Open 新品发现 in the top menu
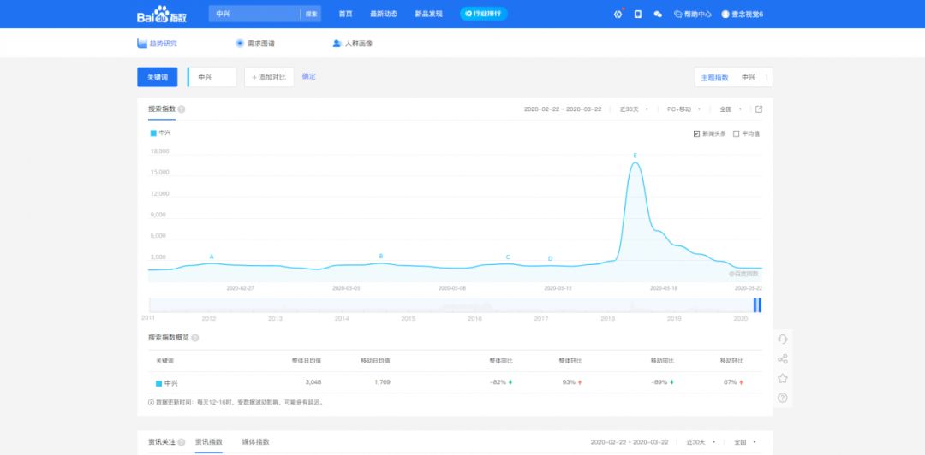The height and width of the screenshot is (455, 925). click(x=428, y=15)
